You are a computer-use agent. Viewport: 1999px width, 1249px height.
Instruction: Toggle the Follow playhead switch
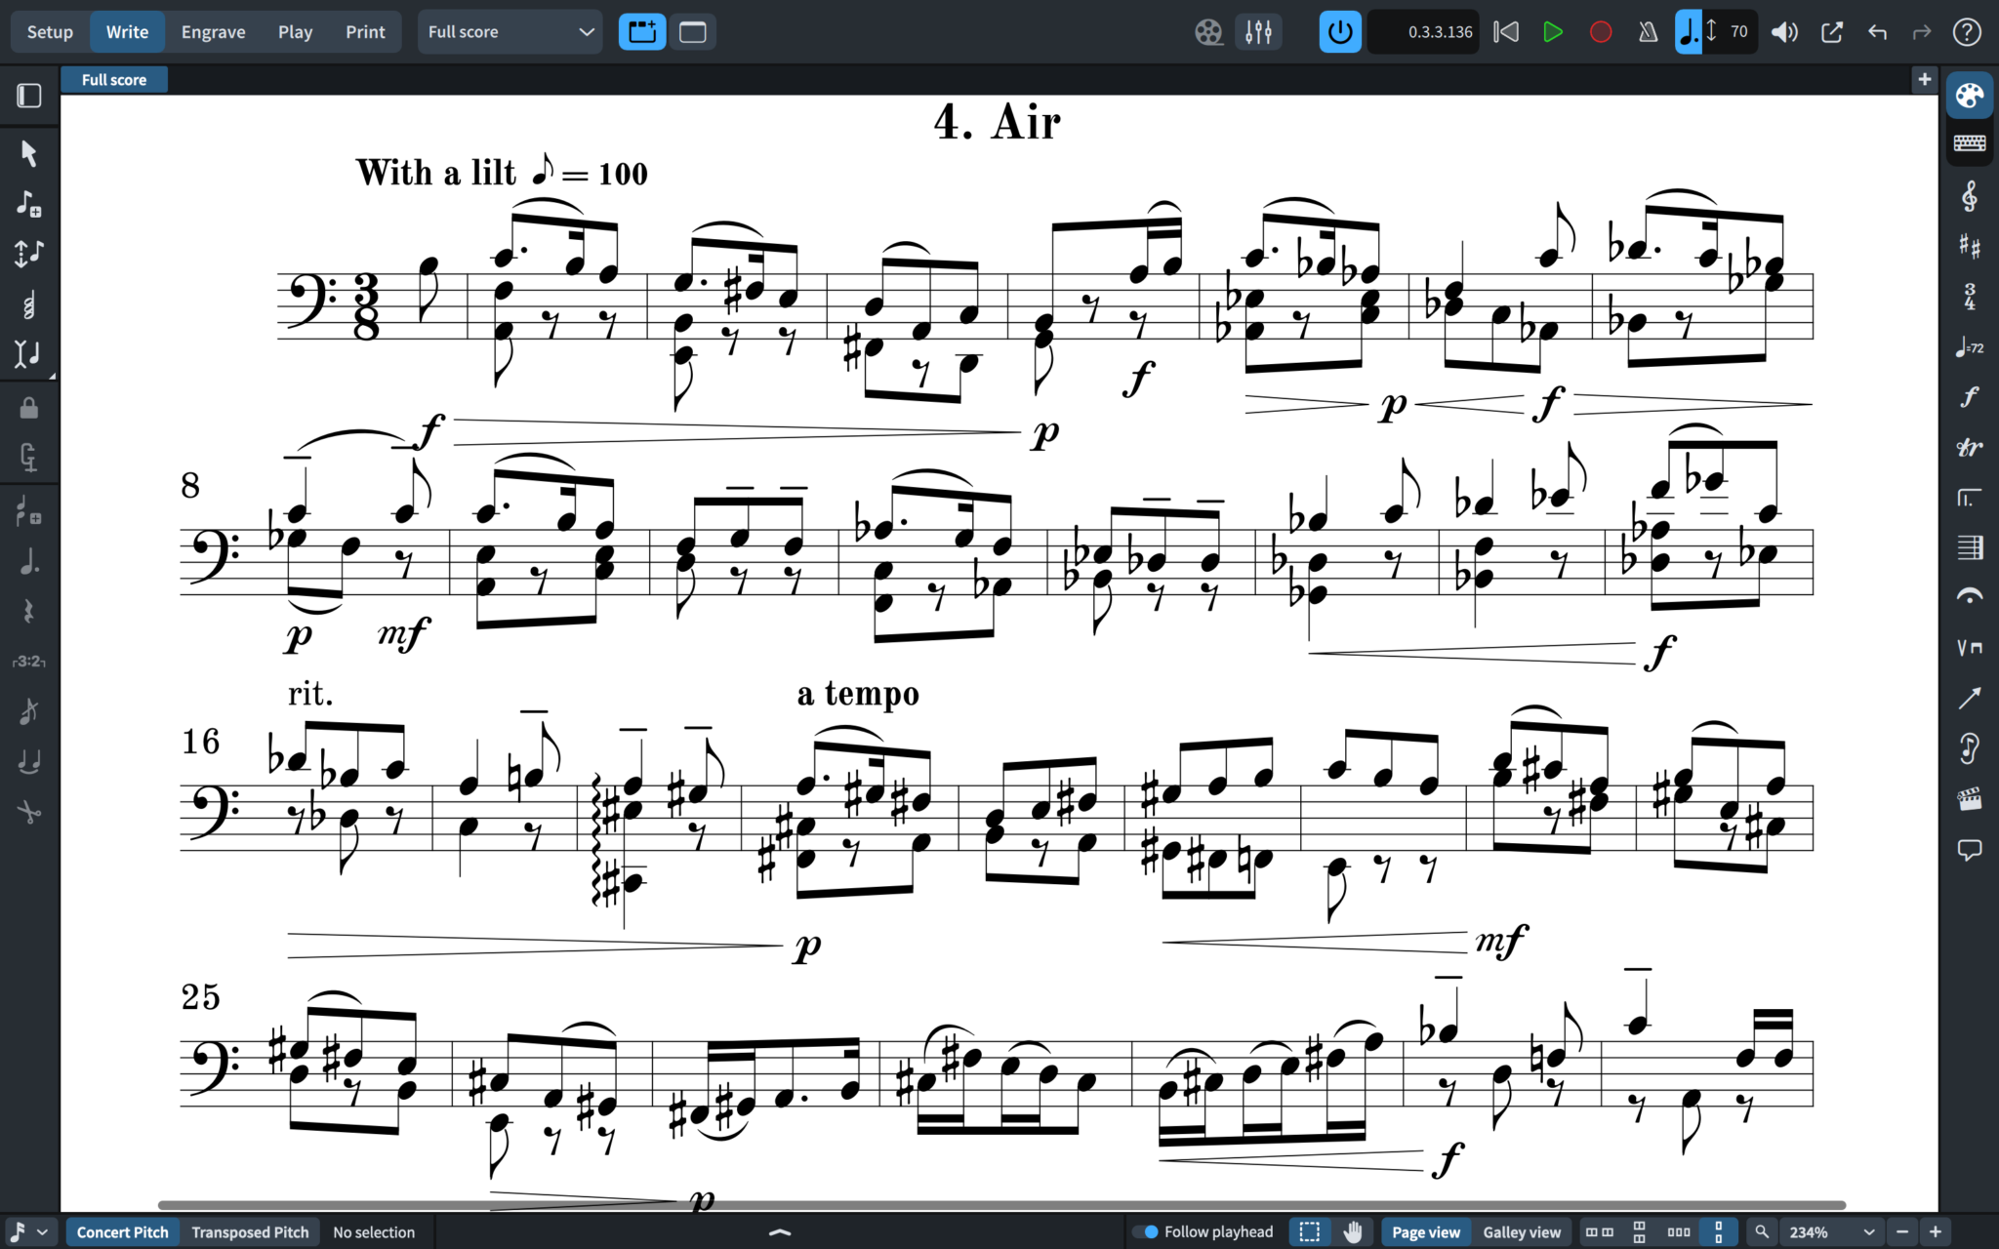1145,1231
